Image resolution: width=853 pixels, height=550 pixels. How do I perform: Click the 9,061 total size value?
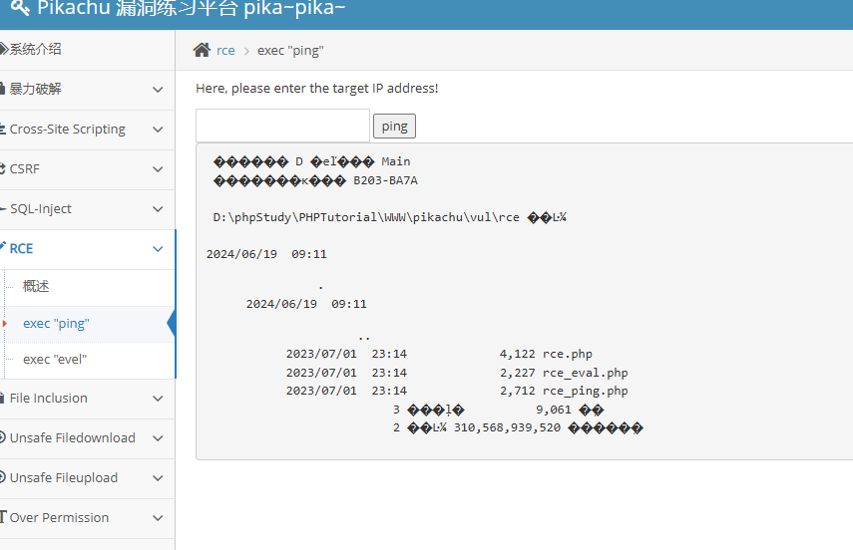[554, 410]
